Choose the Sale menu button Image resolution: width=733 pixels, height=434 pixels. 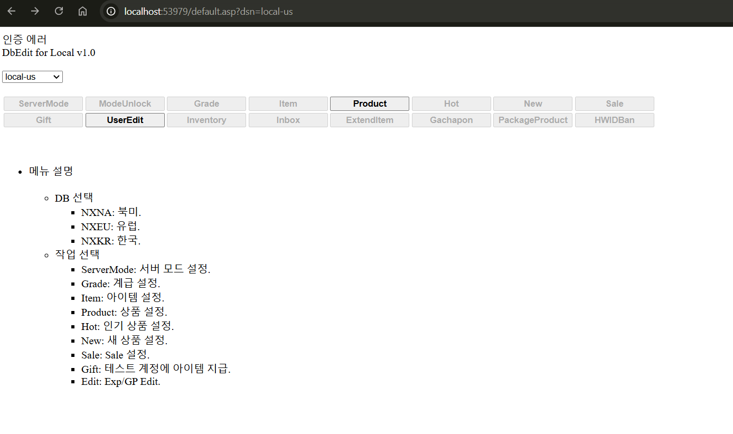click(x=615, y=104)
